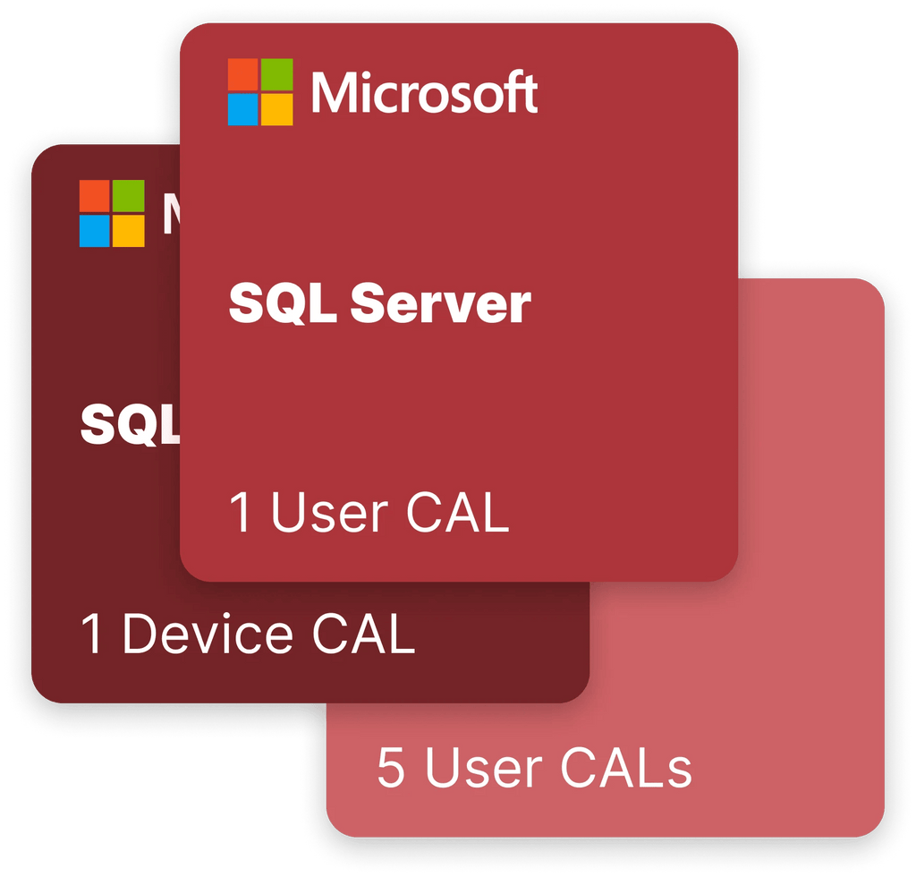The height and width of the screenshot is (877, 916).
Task: Click the green square of the front card logo
Action: point(277,74)
